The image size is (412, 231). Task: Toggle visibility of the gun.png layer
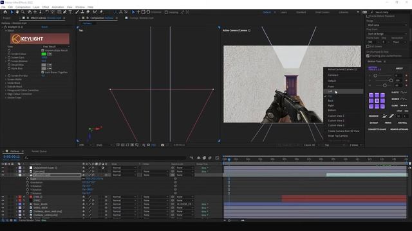(3, 171)
